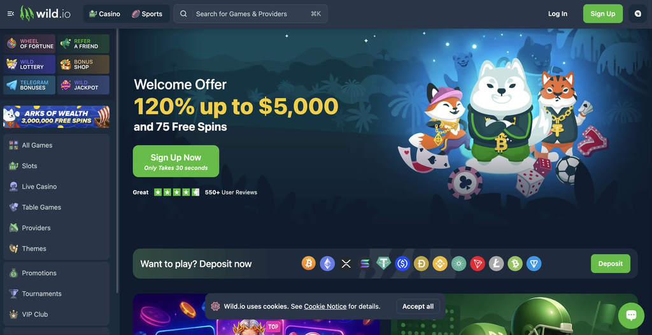The width and height of the screenshot is (652, 335).
Task: Select the Ethereum coin icon
Action: (327, 264)
